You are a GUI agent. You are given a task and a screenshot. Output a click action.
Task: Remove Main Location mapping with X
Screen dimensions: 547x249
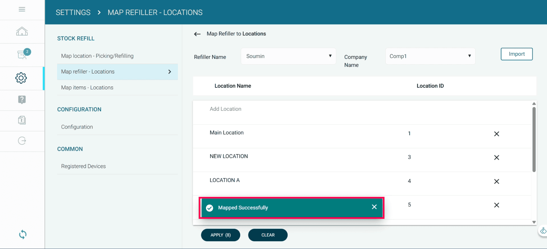pyautogui.click(x=496, y=134)
